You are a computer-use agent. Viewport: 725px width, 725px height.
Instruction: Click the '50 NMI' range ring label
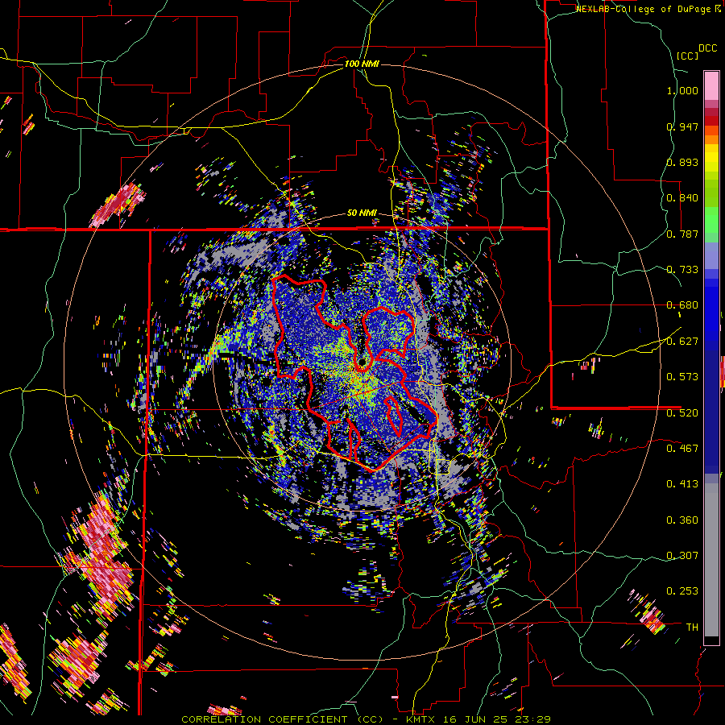362,213
